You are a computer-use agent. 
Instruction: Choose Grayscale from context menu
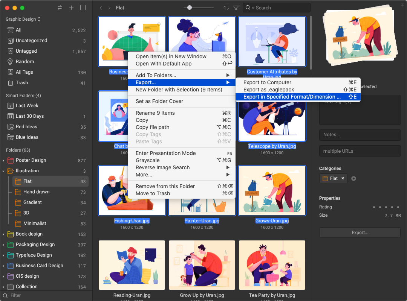pos(181,161)
